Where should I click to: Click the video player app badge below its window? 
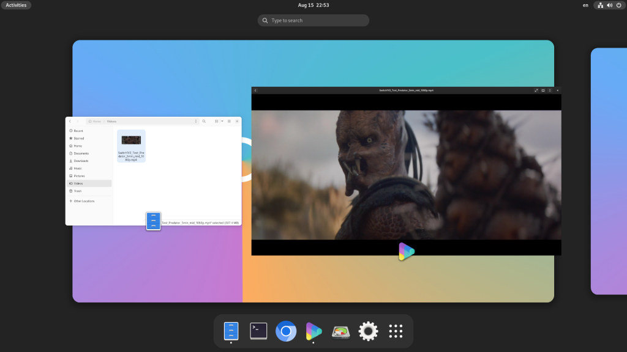[x=407, y=251]
